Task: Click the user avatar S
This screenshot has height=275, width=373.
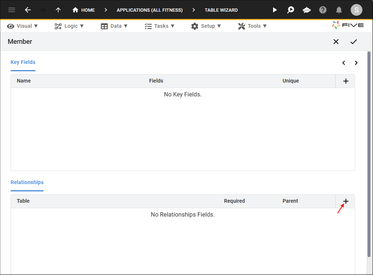Action: [357, 10]
